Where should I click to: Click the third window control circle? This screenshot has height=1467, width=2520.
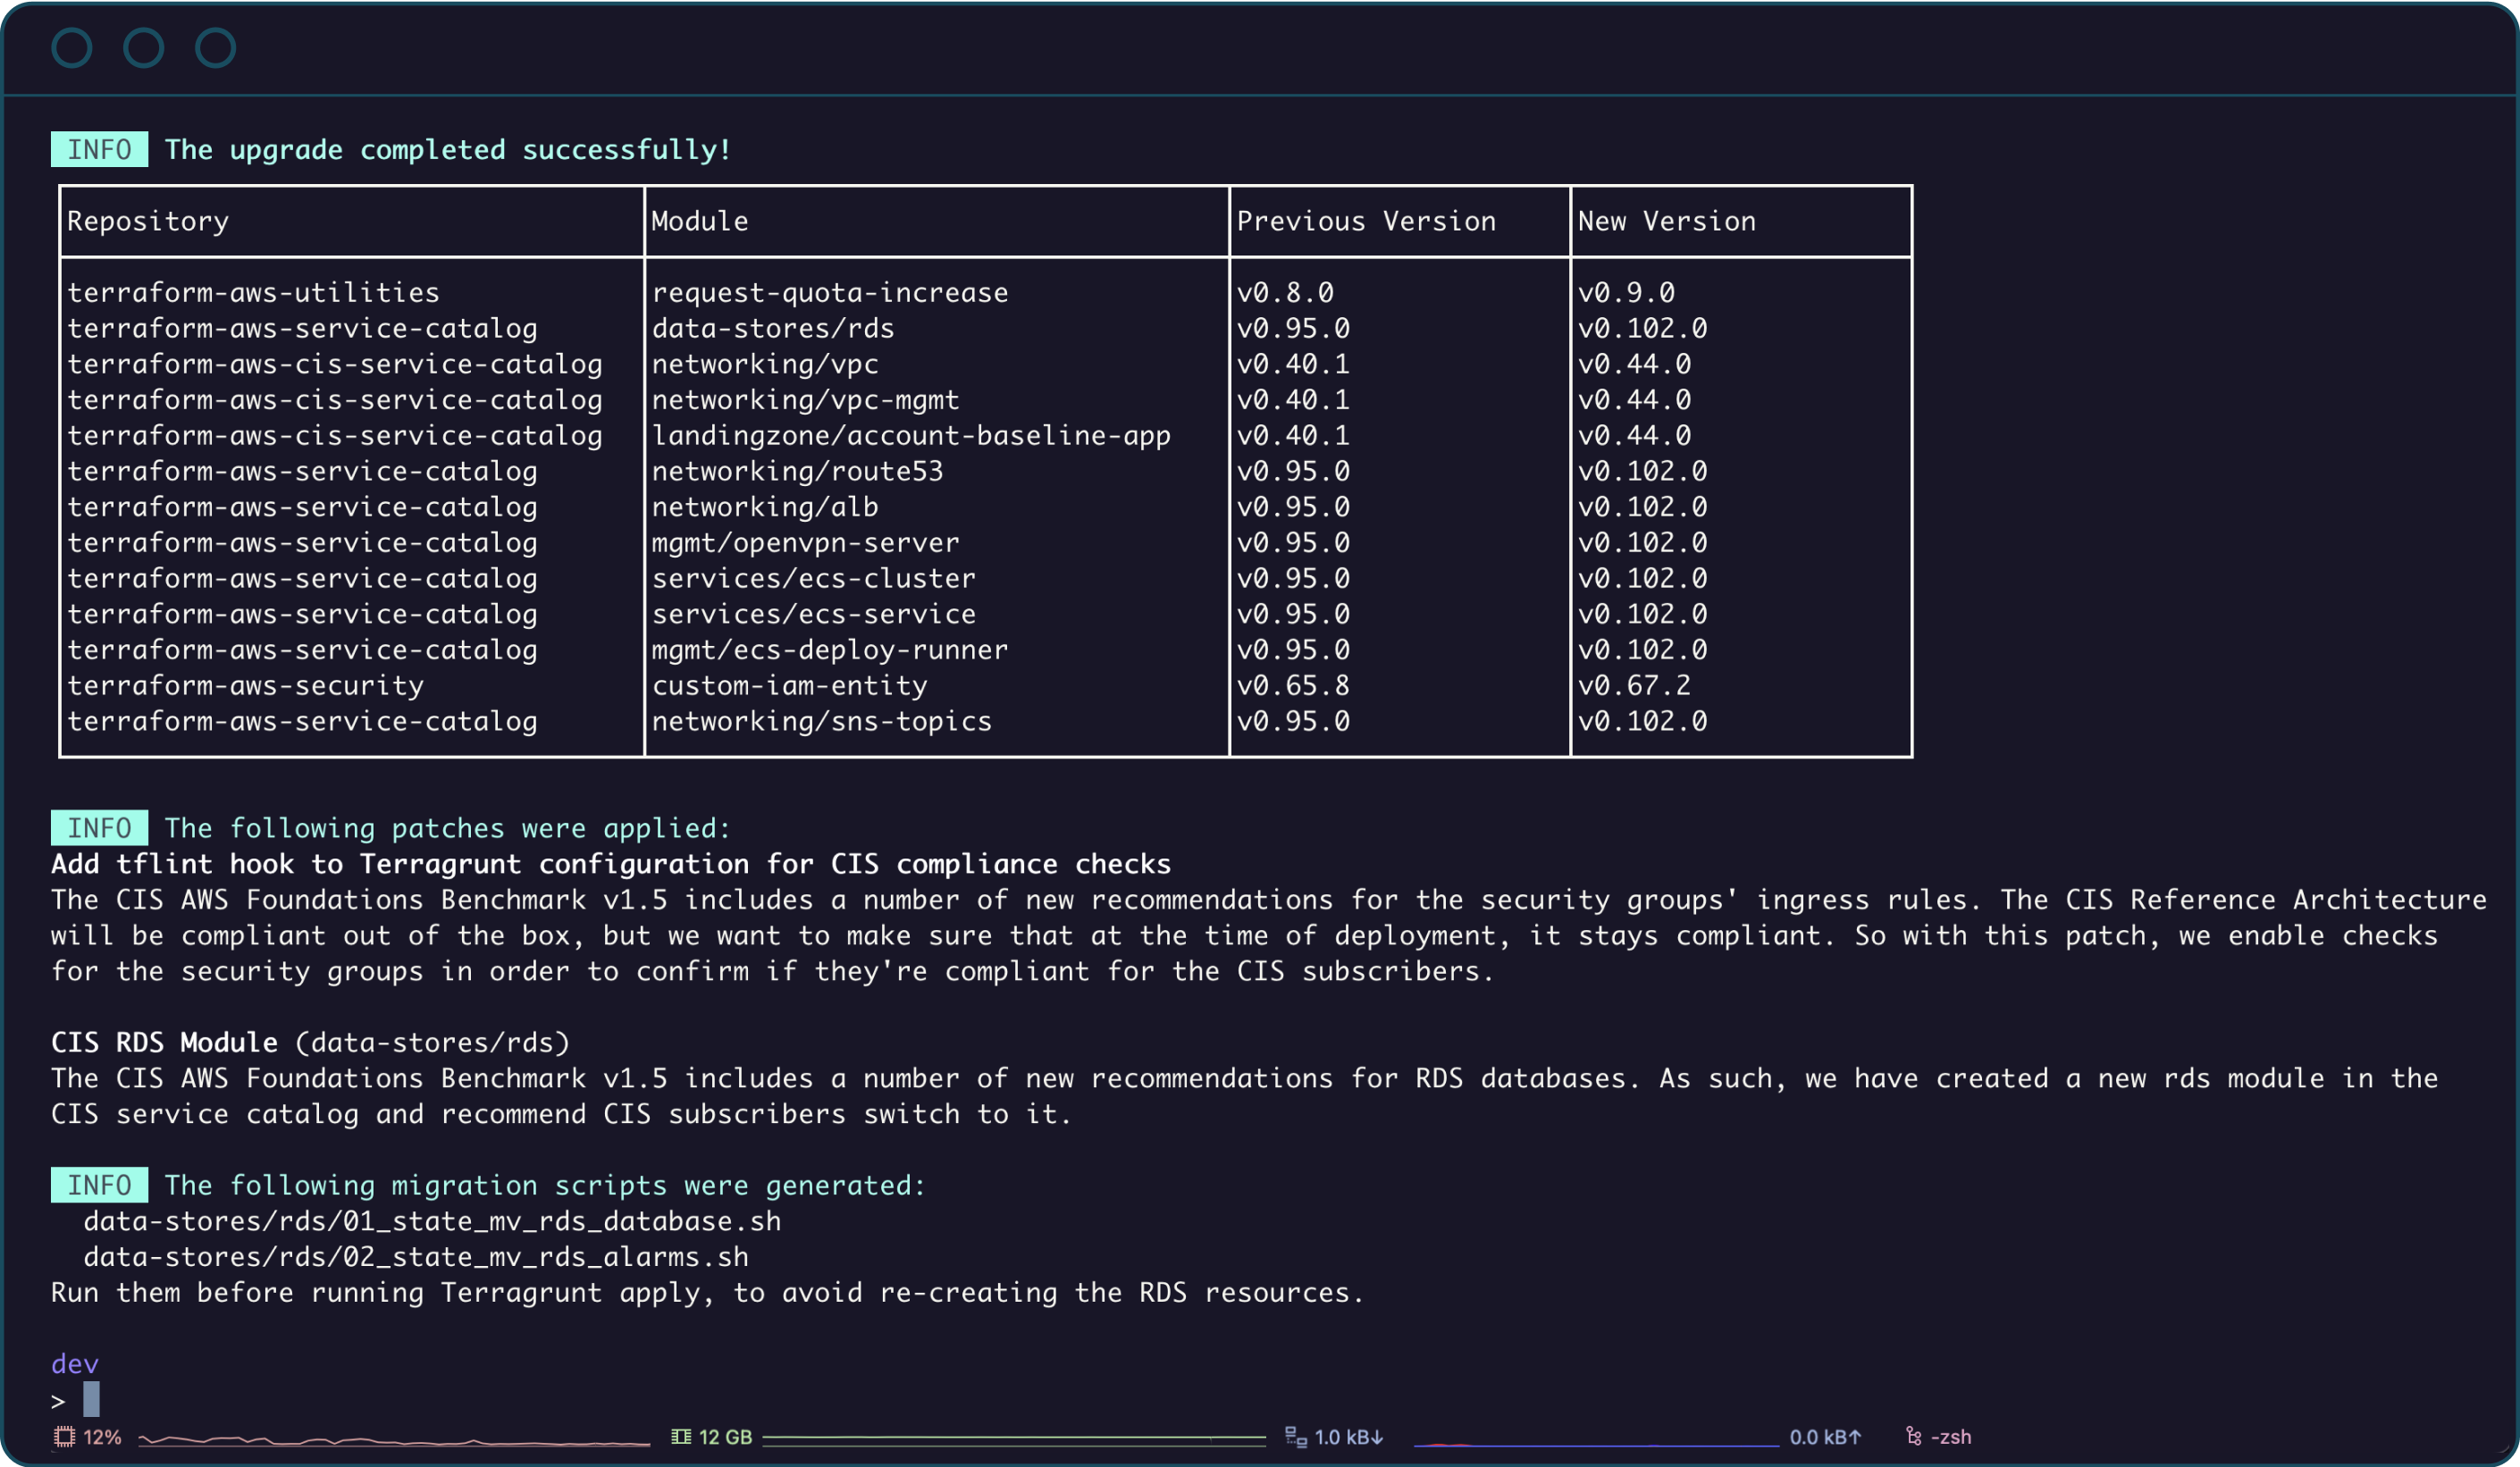(215, 48)
